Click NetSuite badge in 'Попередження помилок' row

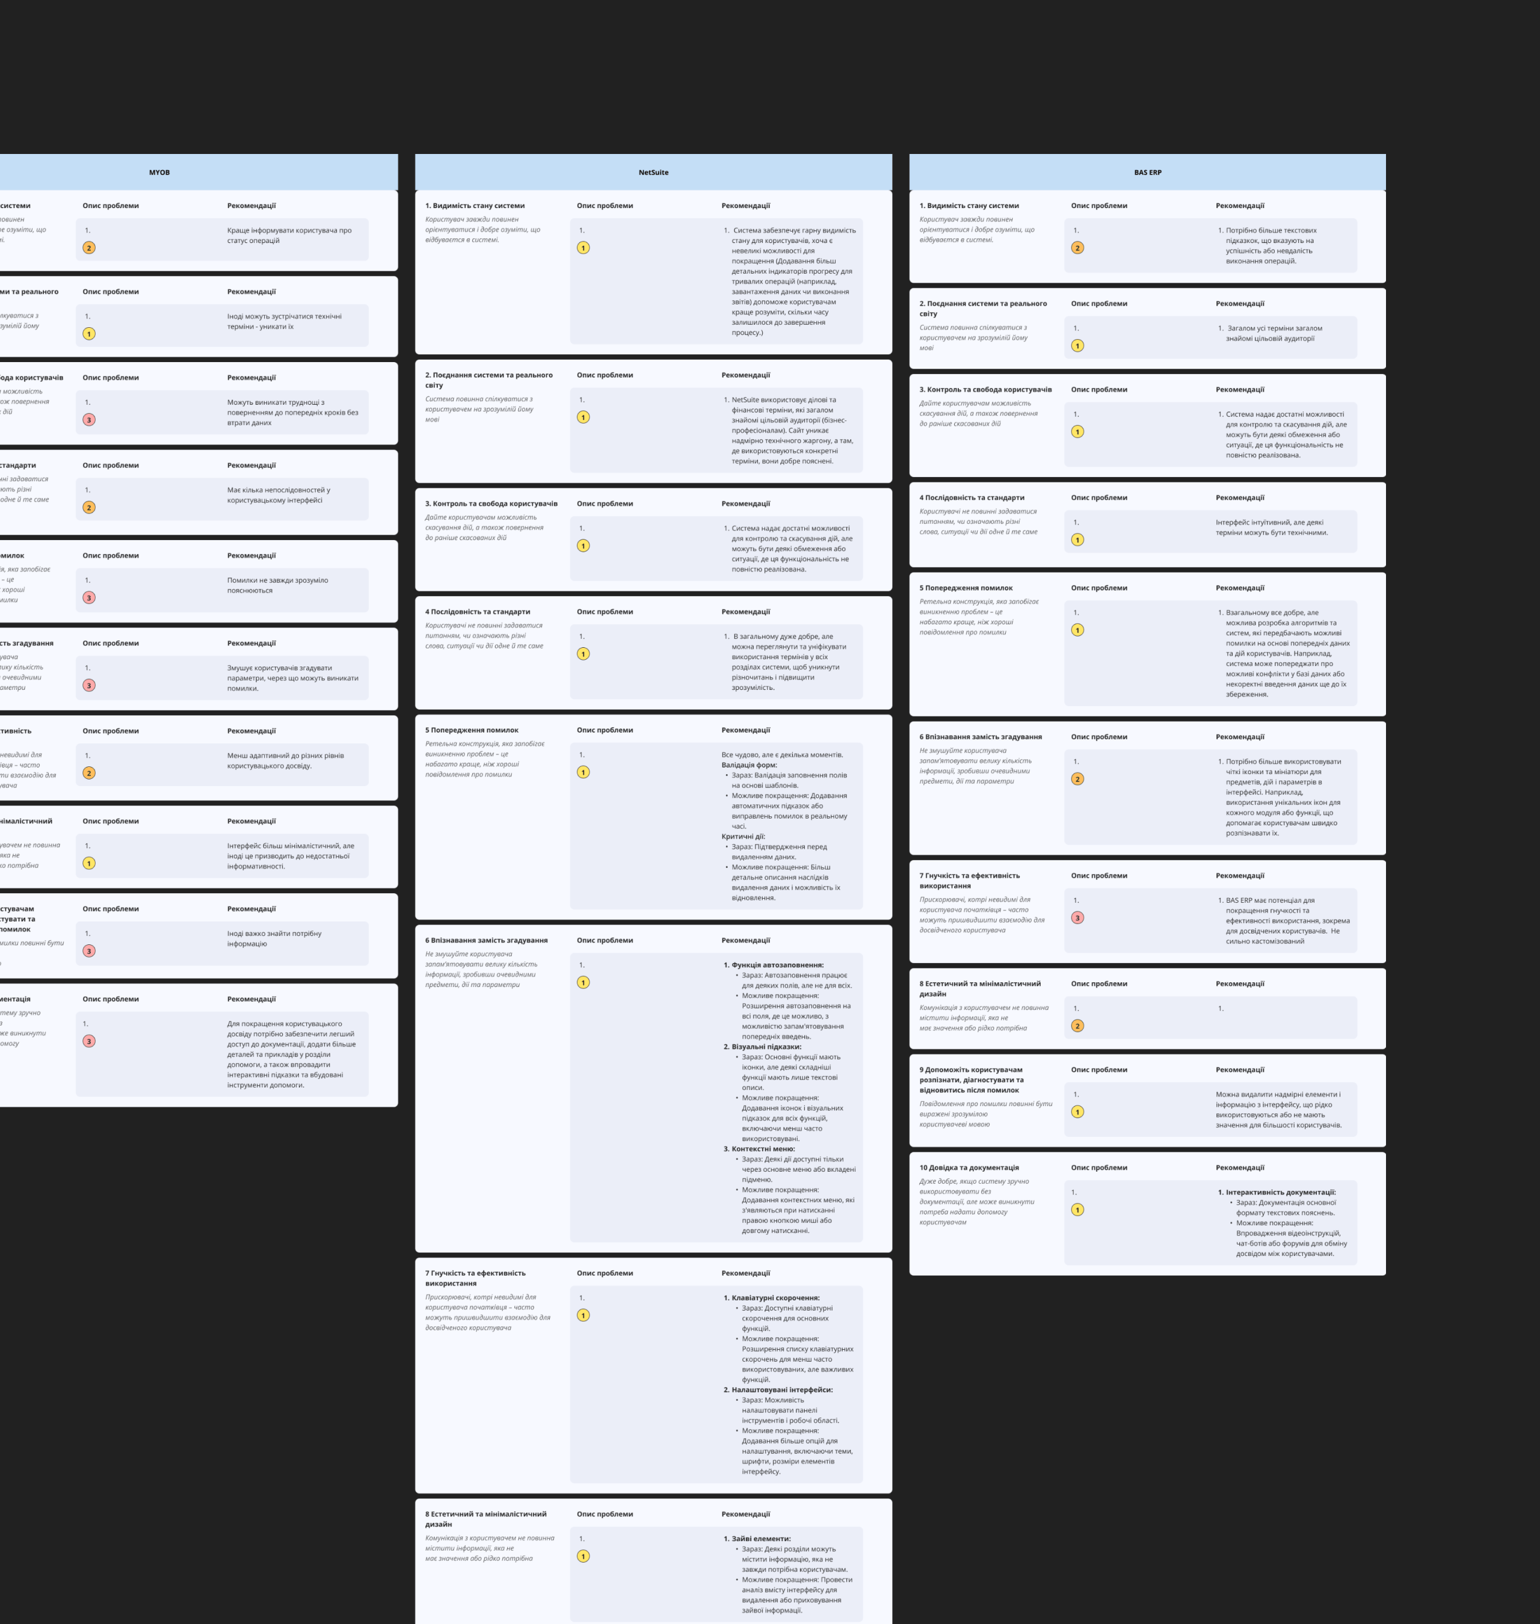583,773
